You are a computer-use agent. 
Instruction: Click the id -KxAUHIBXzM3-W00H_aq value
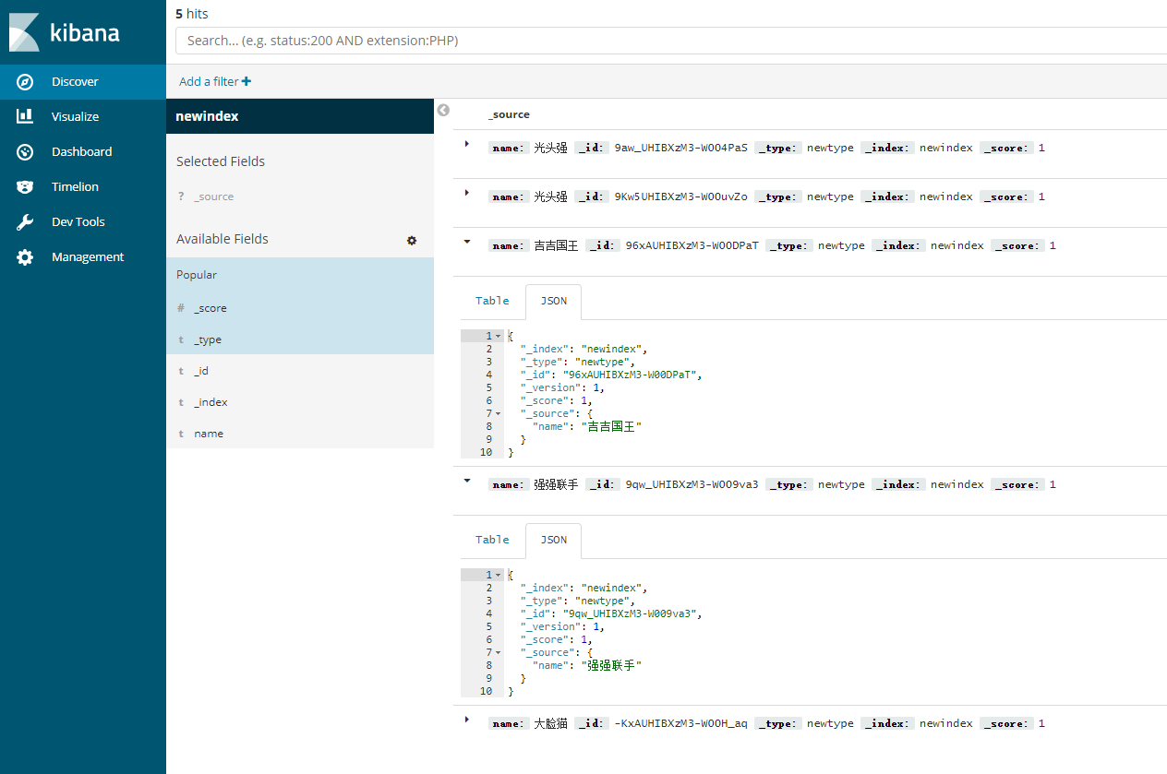(x=680, y=724)
